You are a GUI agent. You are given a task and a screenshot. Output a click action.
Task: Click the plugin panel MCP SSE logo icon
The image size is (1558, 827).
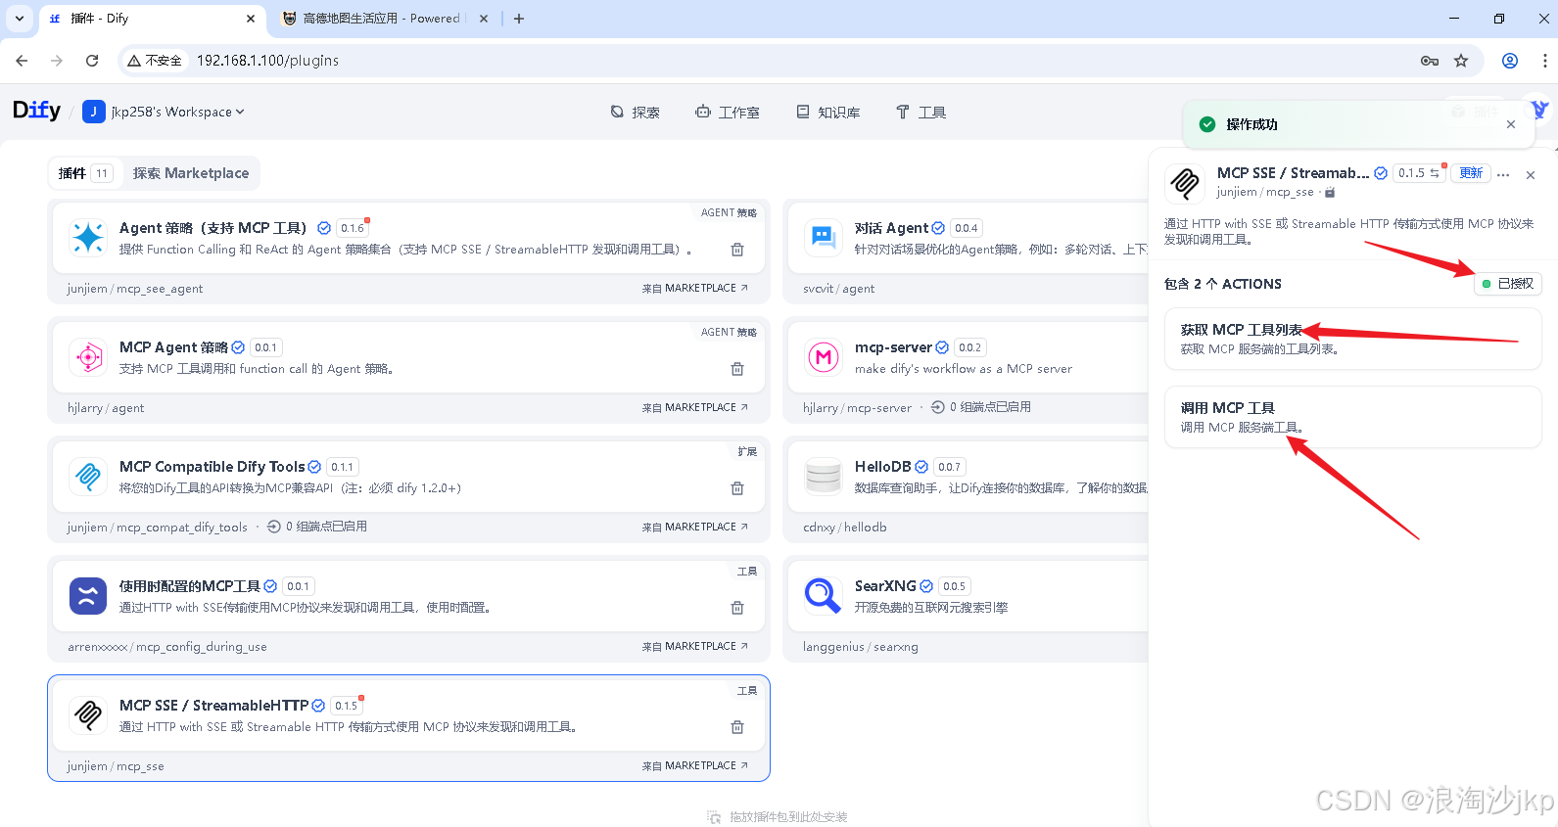tap(1185, 183)
